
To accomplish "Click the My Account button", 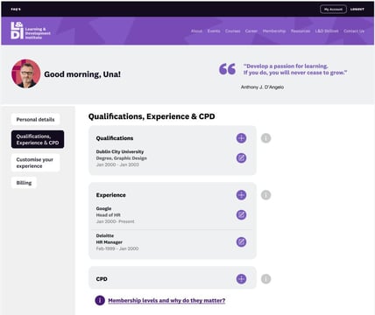I will [x=333, y=10].
